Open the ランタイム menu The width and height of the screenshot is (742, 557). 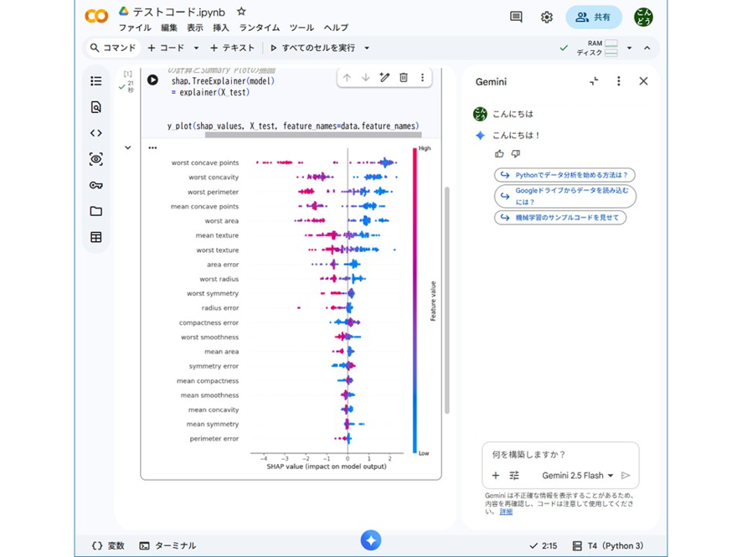[x=259, y=28]
